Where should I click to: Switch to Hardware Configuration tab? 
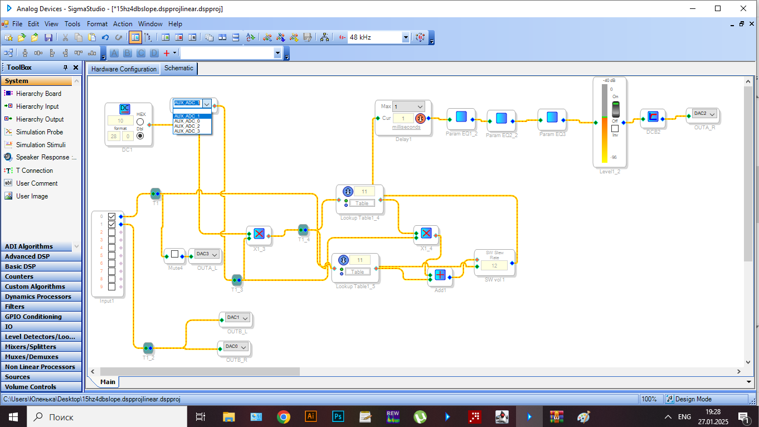click(124, 69)
